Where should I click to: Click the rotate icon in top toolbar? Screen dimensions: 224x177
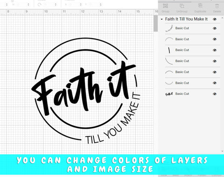coord(39,5)
